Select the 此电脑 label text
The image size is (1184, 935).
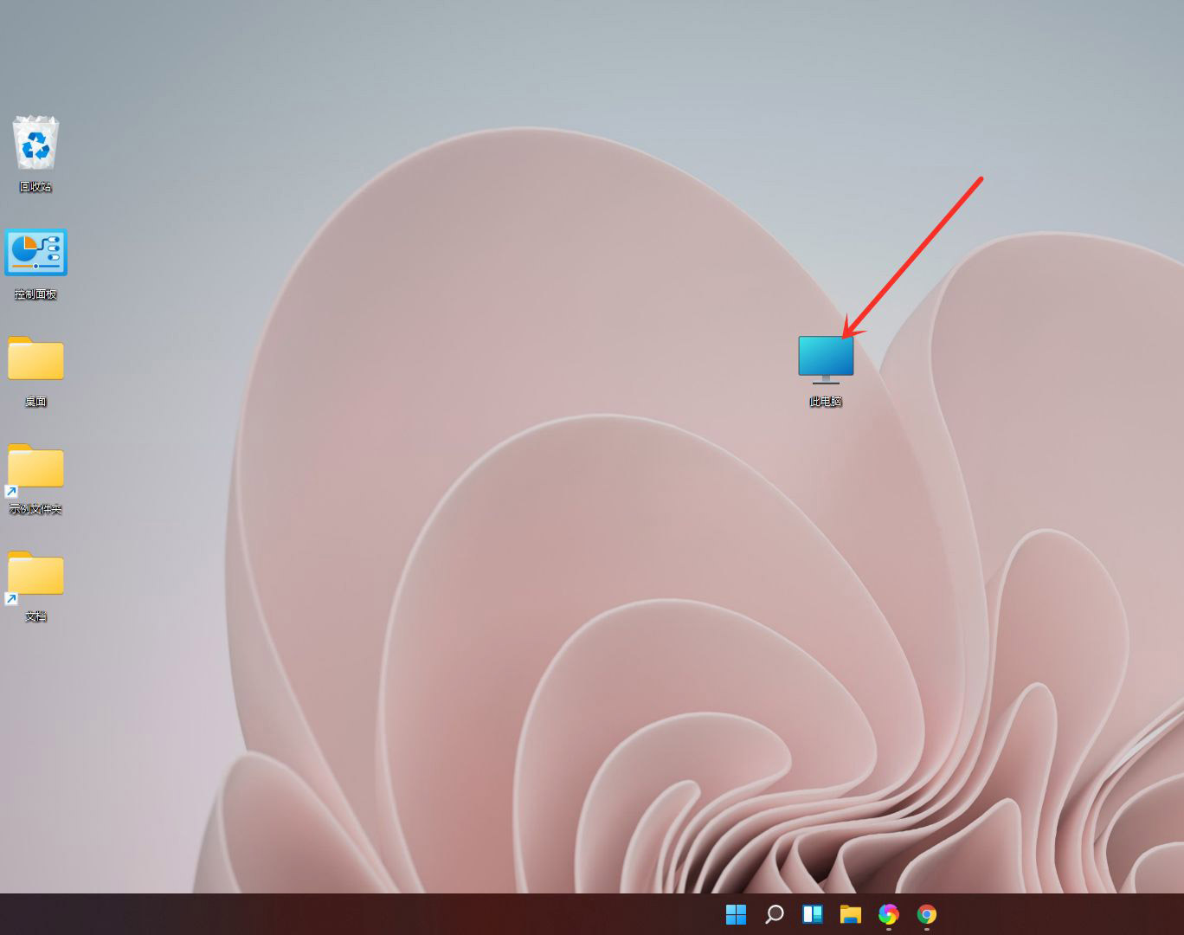[x=825, y=401]
